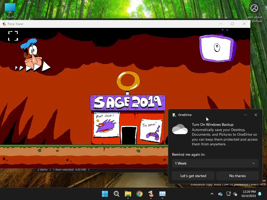
Task: Click the Pizza Tower window title icon
Action: (4, 24)
